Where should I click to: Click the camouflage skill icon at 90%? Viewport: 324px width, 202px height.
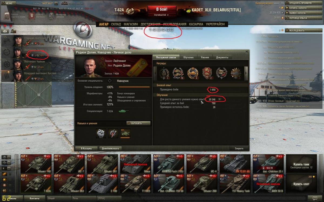click(125, 134)
